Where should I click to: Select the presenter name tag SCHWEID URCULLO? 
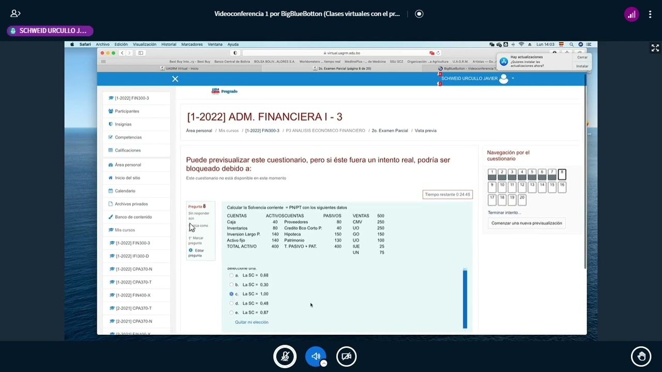[x=50, y=31]
